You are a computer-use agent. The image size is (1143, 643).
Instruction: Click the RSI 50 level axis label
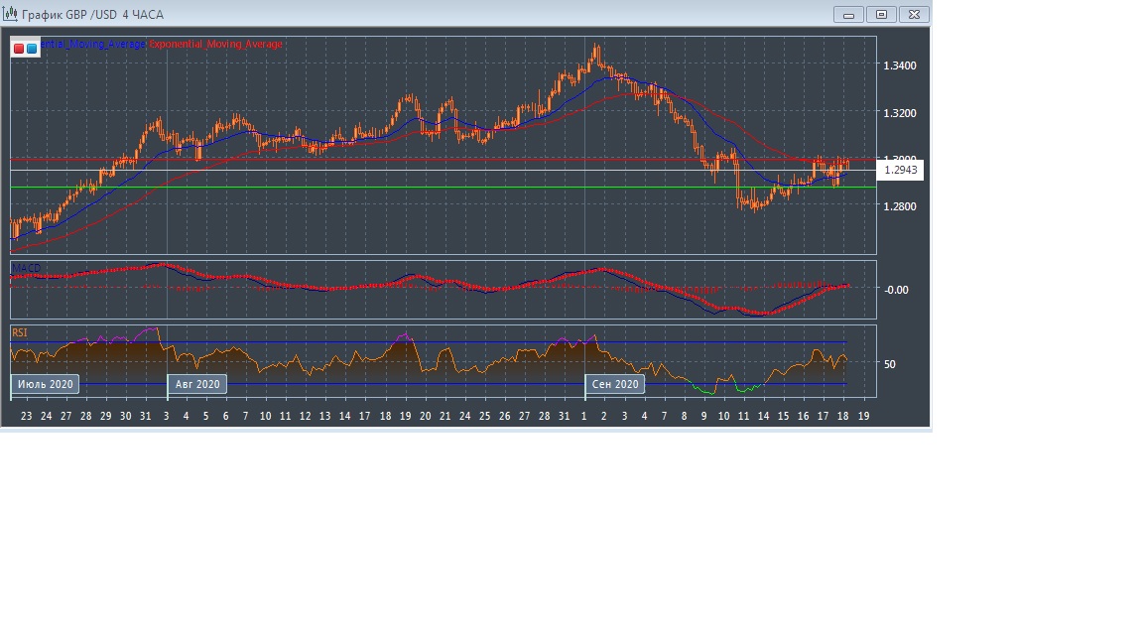890,364
